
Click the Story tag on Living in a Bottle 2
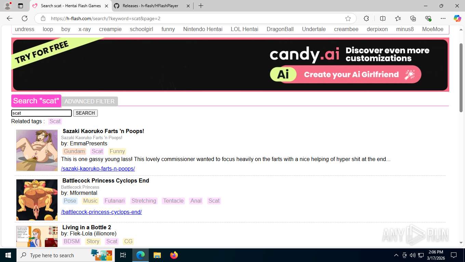pyautogui.click(x=93, y=242)
